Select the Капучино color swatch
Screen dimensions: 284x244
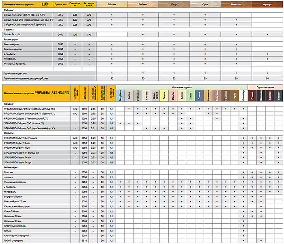[217, 95]
